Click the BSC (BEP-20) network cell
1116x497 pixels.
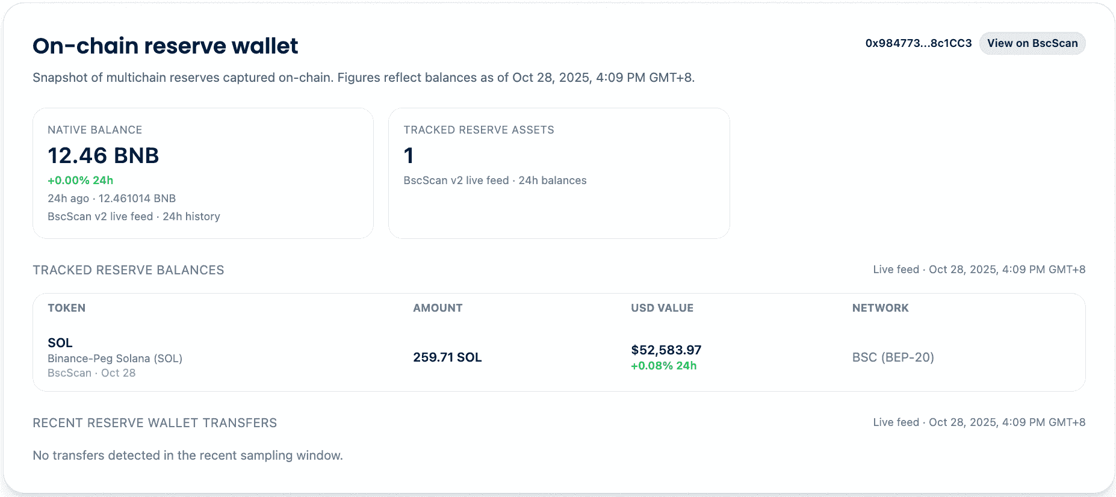click(x=893, y=357)
